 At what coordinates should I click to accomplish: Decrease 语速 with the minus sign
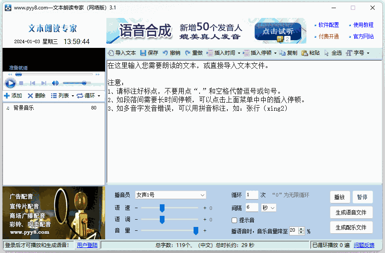point(136,208)
